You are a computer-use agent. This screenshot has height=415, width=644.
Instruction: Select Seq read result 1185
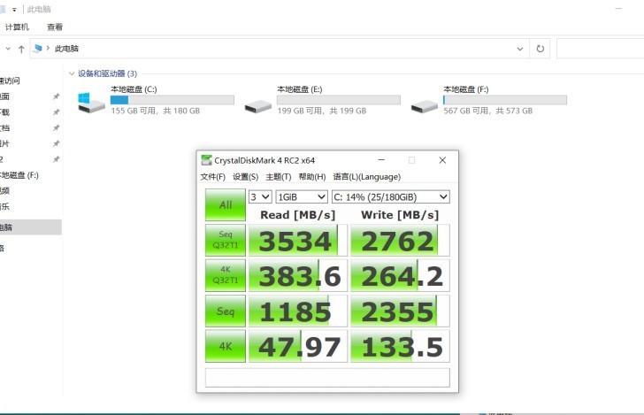298,311
